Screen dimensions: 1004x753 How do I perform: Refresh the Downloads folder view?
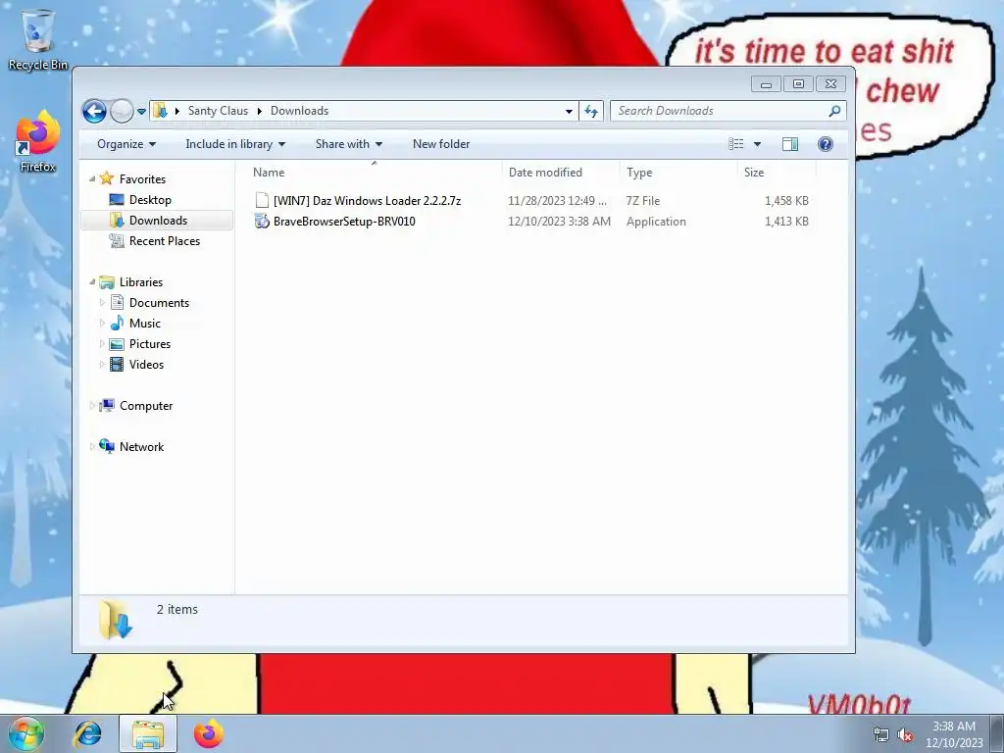pos(591,111)
